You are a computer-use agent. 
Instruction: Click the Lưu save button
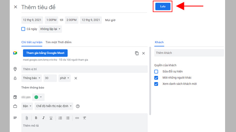click(x=163, y=6)
